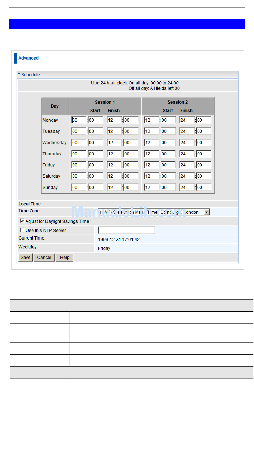
Task: Click Sunday Session 2 start minute field
Action: point(168,188)
